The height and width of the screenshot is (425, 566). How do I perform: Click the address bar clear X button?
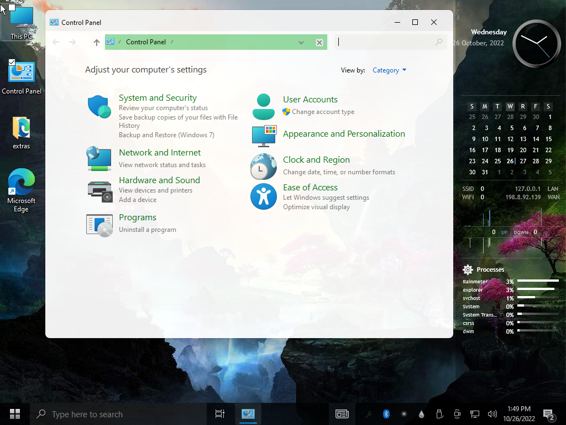tap(319, 43)
